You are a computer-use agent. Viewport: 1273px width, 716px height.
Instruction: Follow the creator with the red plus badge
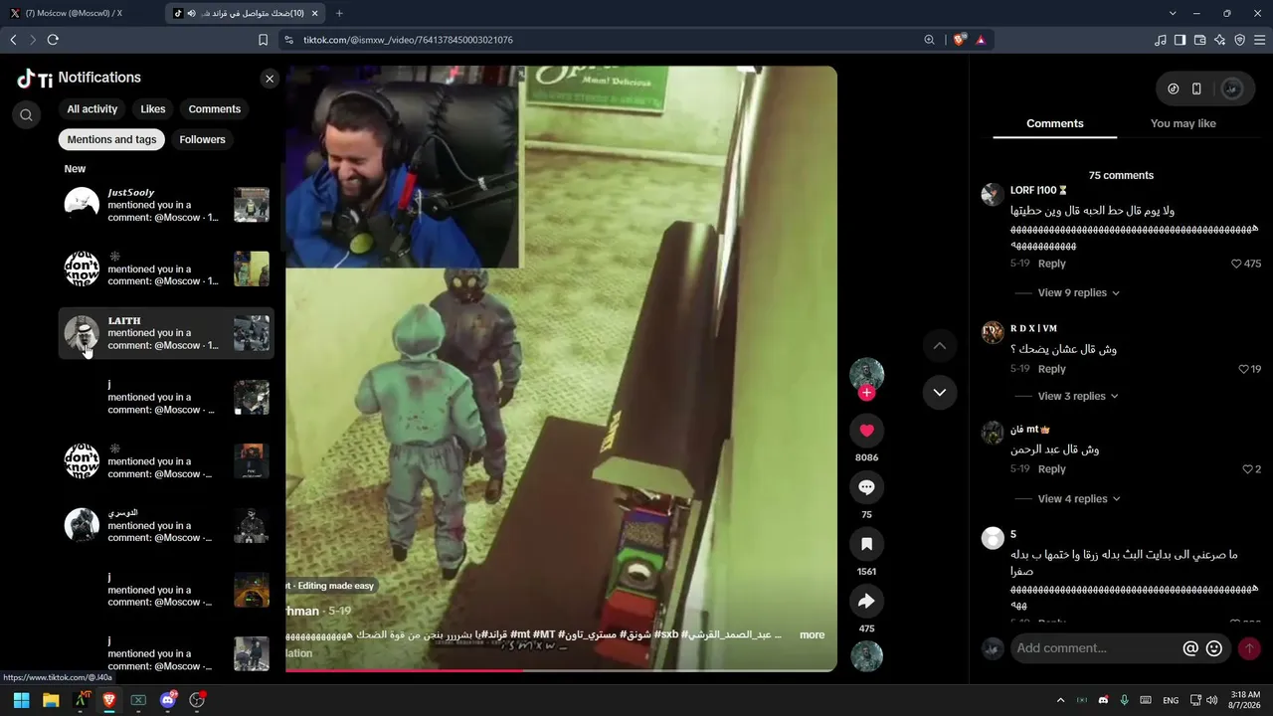pos(867,393)
